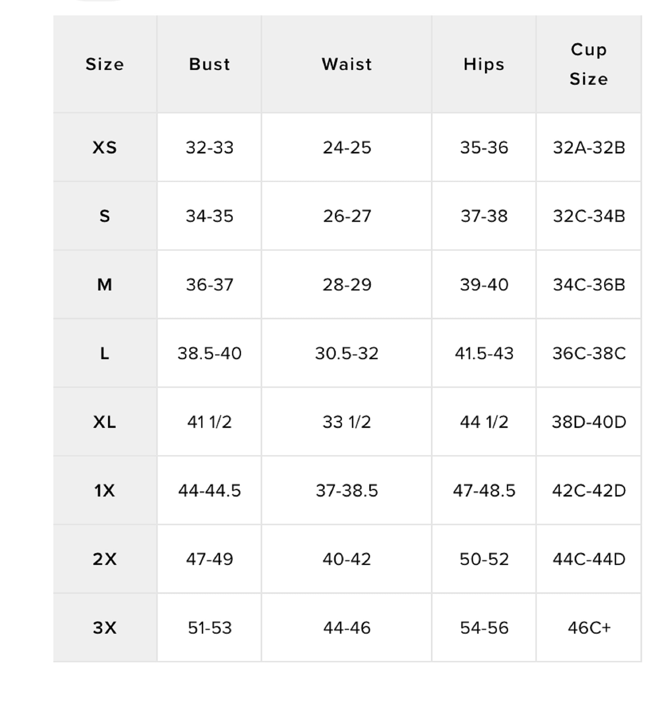663x703 pixels.
Task: Click the 54-56 hips cell
Action: pyautogui.click(x=484, y=628)
